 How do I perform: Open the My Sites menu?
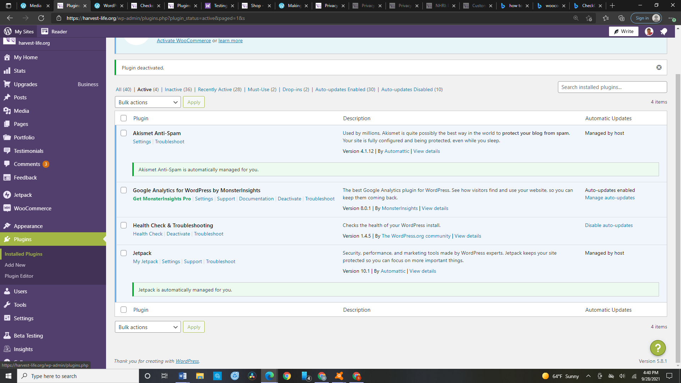(x=19, y=31)
